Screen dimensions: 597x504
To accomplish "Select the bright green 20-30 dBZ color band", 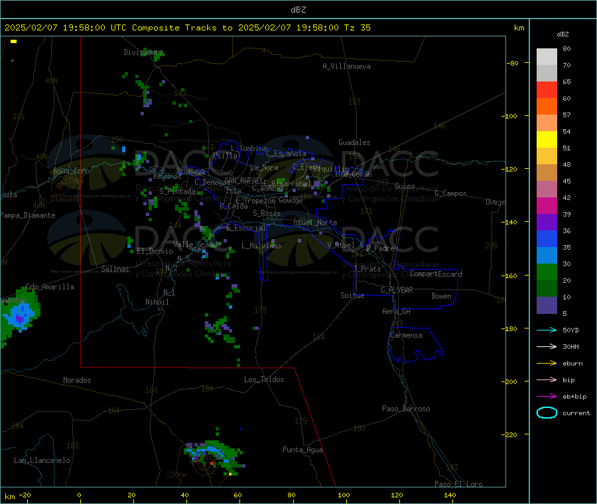I will pyautogui.click(x=547, y=272).
